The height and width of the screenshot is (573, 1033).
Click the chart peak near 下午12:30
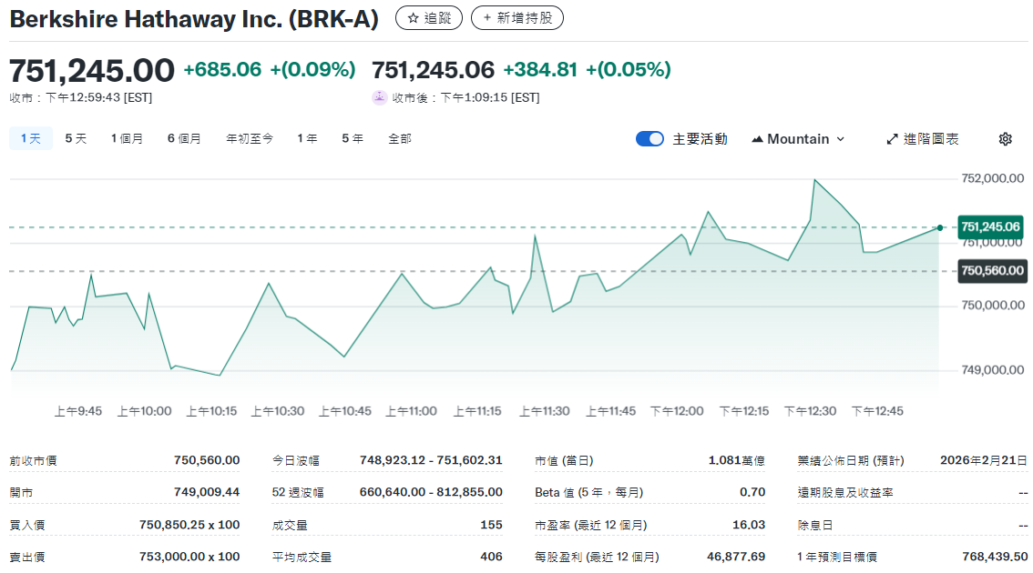coord(813,180)
